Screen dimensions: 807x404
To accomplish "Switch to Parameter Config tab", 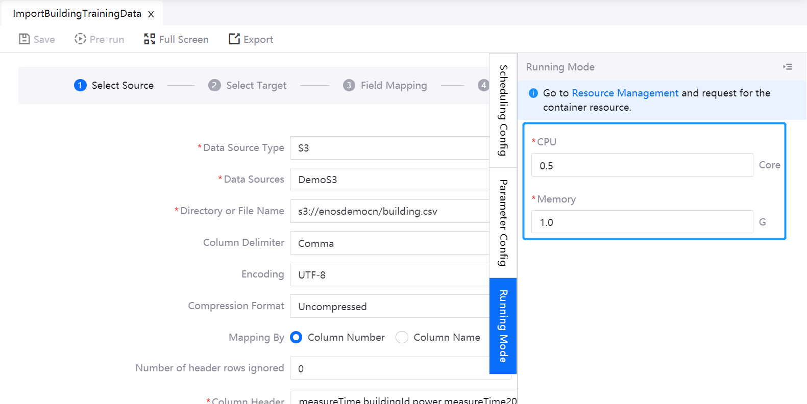I will [503, 222].
